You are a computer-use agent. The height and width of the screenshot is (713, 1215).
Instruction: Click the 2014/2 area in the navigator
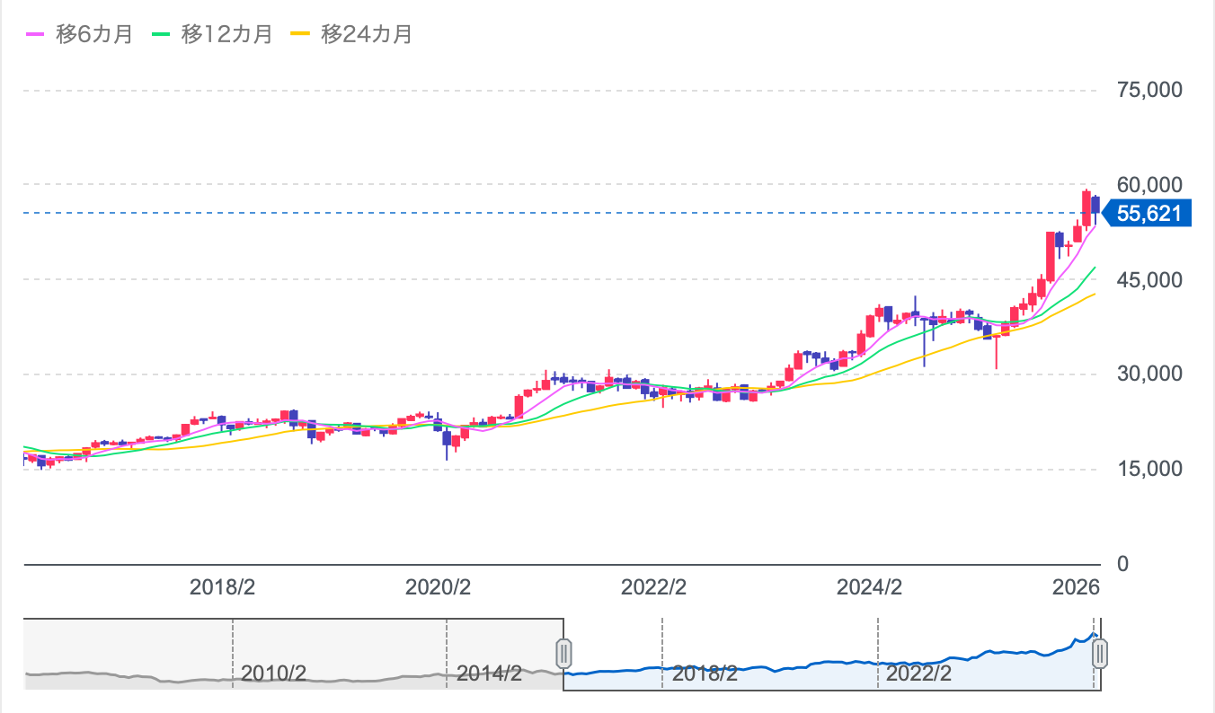coord(489,673)
